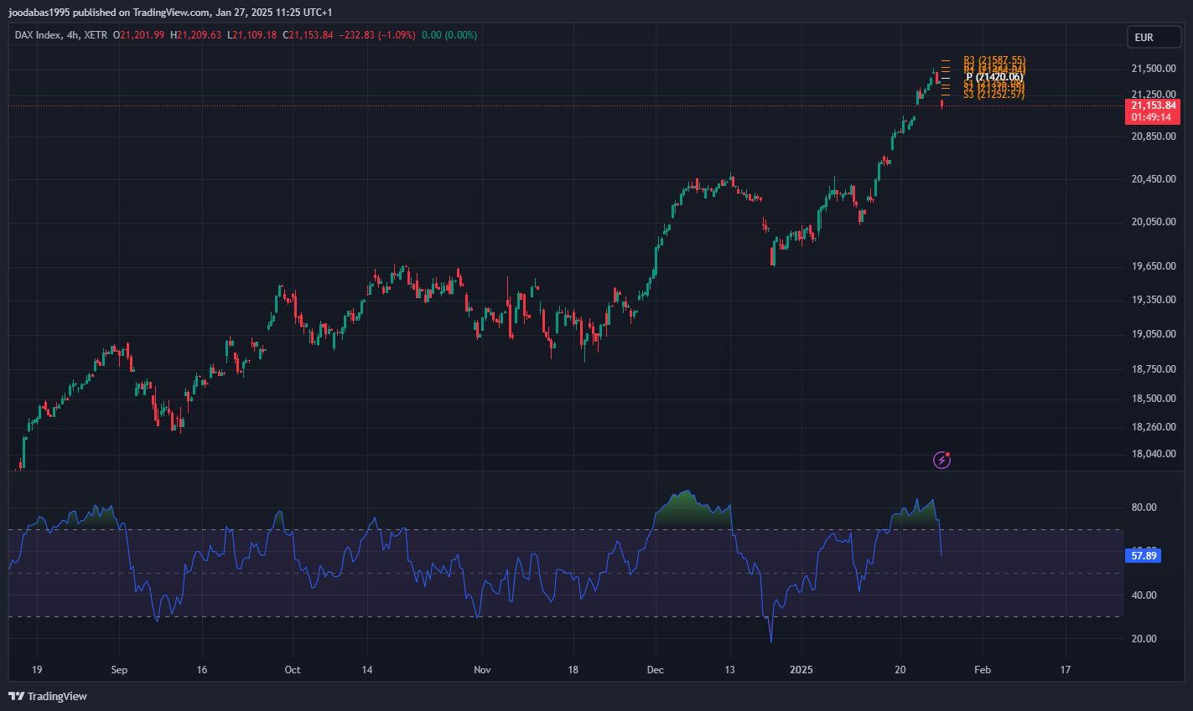
Task: Click the Feb label on time axis
Action: 982,670
